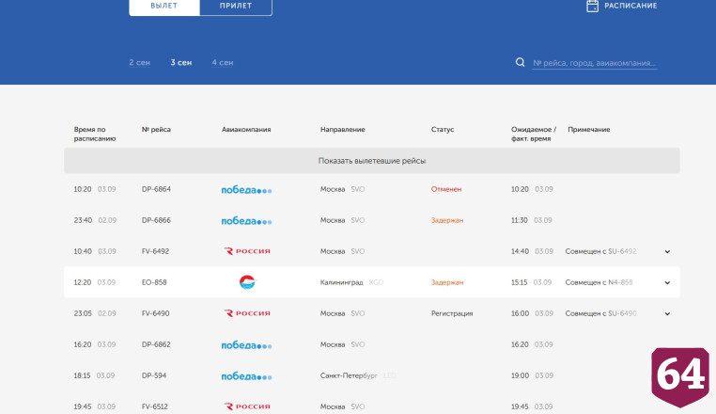
Task: Focus the flight number search field
Action: [x=595, y=63]
